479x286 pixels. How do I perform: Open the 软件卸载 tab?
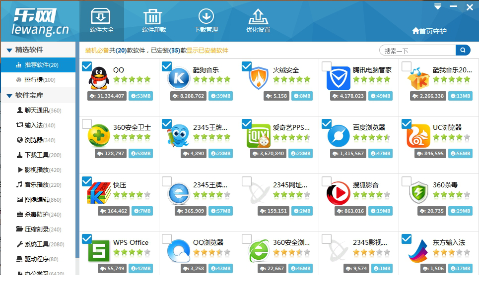(x=154, y=20)
